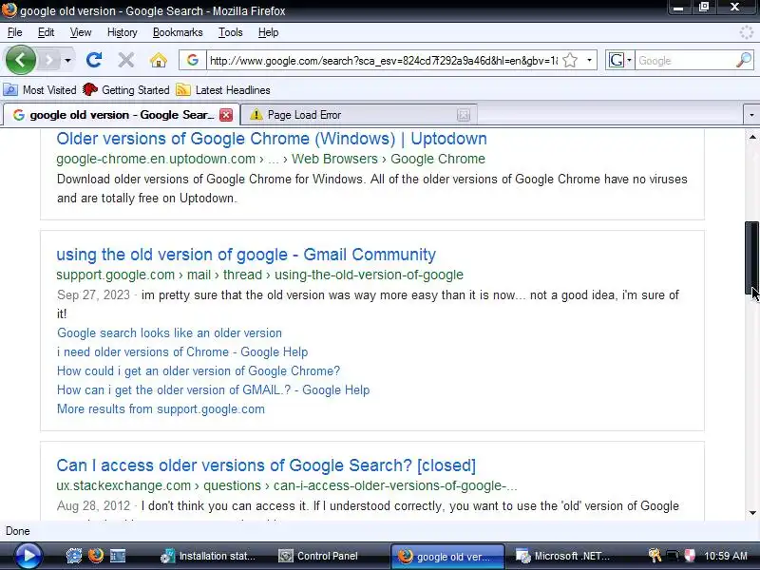Click the Google site favicon in address bar
The height and width of the screenshot is (570, 760).
pos(193,60)
